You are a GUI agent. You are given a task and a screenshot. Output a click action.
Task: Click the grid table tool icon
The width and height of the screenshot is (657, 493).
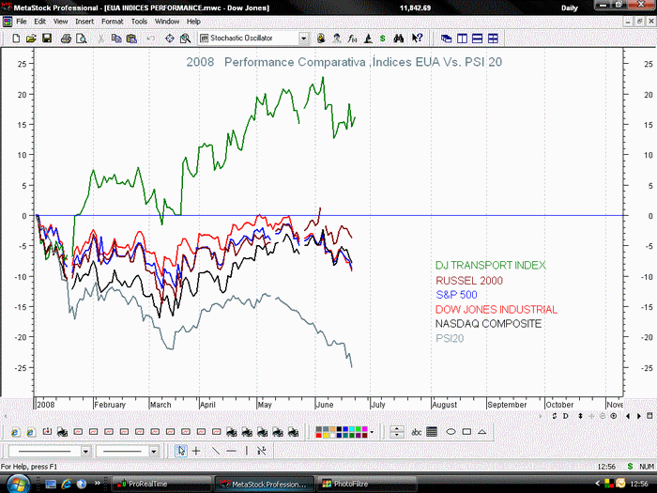[432, 432]
